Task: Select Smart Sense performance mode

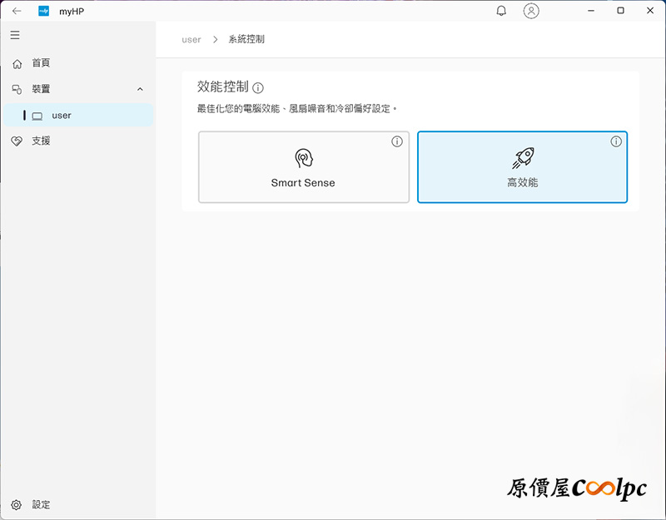Action: coord(304,167)
